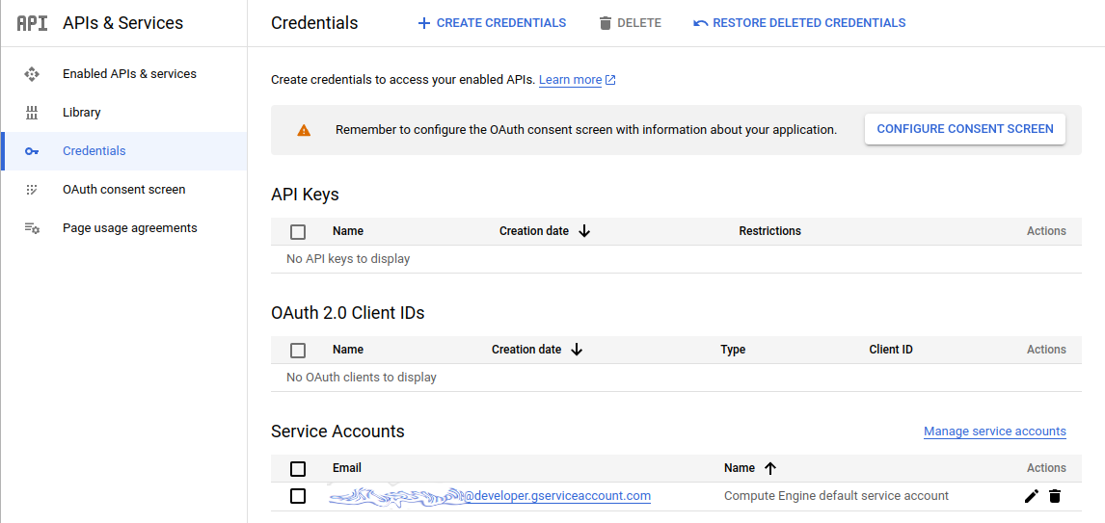Click the Credentials key icon
Image resolution: width=1105 pixels, height=523 pixels.
32,151
